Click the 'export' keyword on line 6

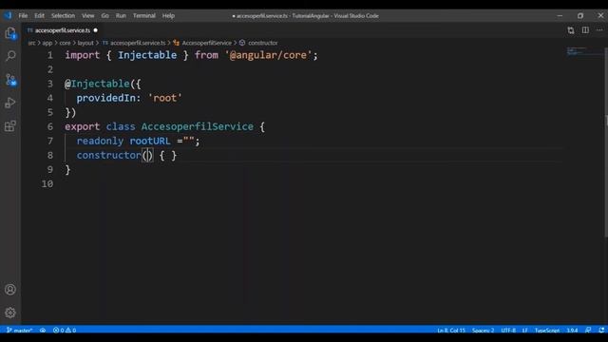83,126
